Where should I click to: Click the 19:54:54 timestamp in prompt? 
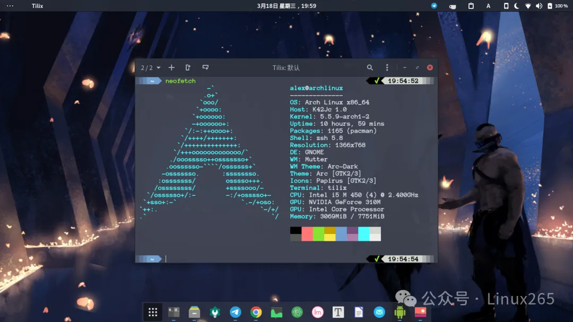click(x=403, y=259)
